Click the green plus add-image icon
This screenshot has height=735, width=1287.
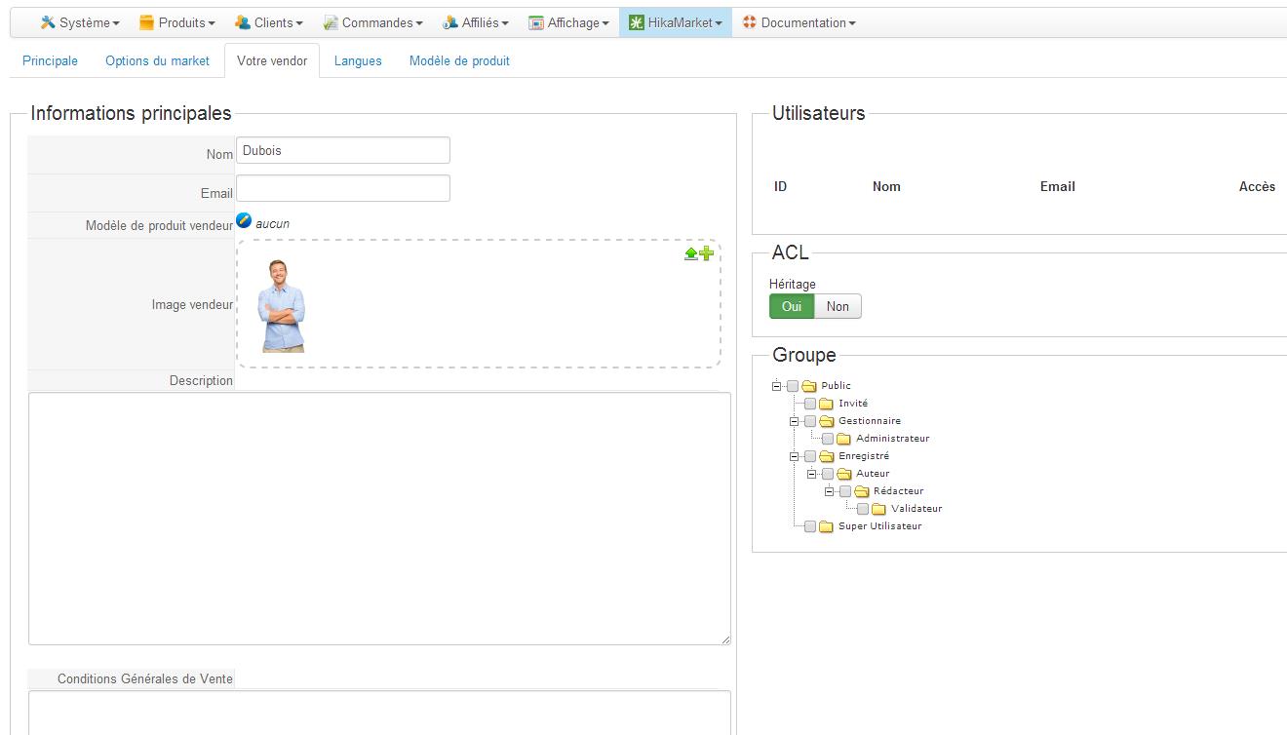(707, 253)
